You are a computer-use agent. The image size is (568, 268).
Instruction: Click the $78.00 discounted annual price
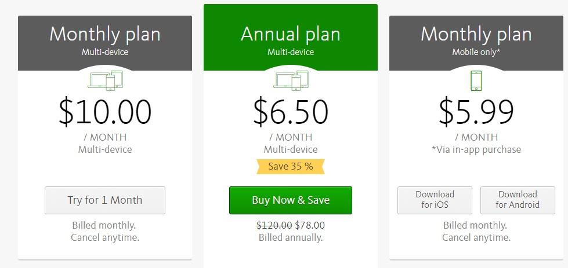(x=310, y=225)
